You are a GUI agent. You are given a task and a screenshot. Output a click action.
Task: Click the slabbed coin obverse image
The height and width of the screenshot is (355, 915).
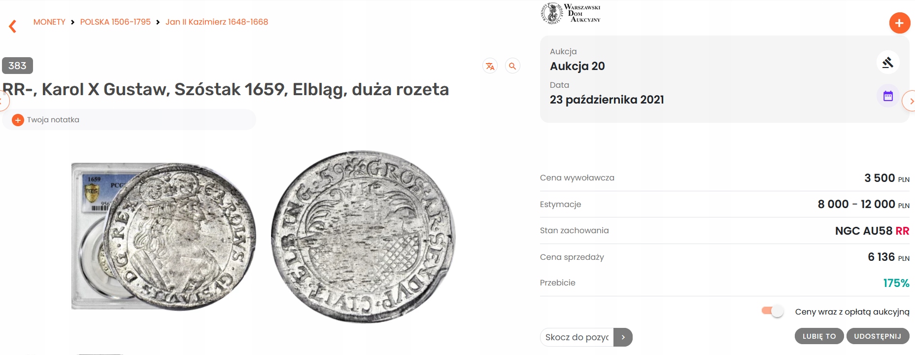point(164,237)
